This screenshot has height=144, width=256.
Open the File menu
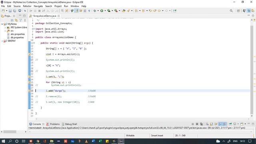point(3,6)
